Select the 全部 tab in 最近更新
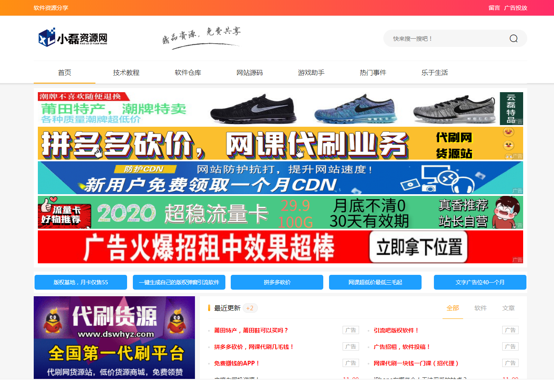The image size is (554, 381). [452, 308]
